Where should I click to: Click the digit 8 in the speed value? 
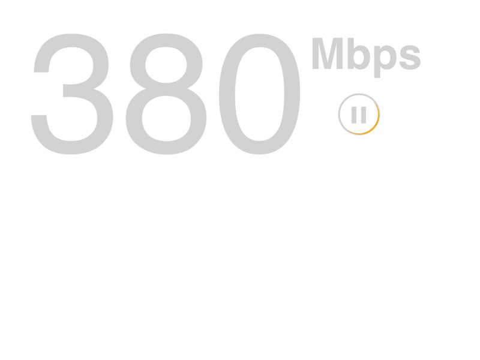[166, 94]
